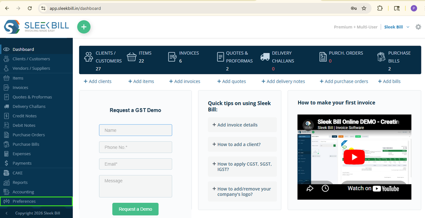Open Purchase Orders in sidebar
This screenshot has height=218, width=425.
37,135
